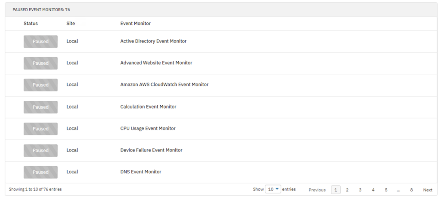The image size is (441, 197).
Task: Click Previous pagination link
Action: tap(317, 190)
